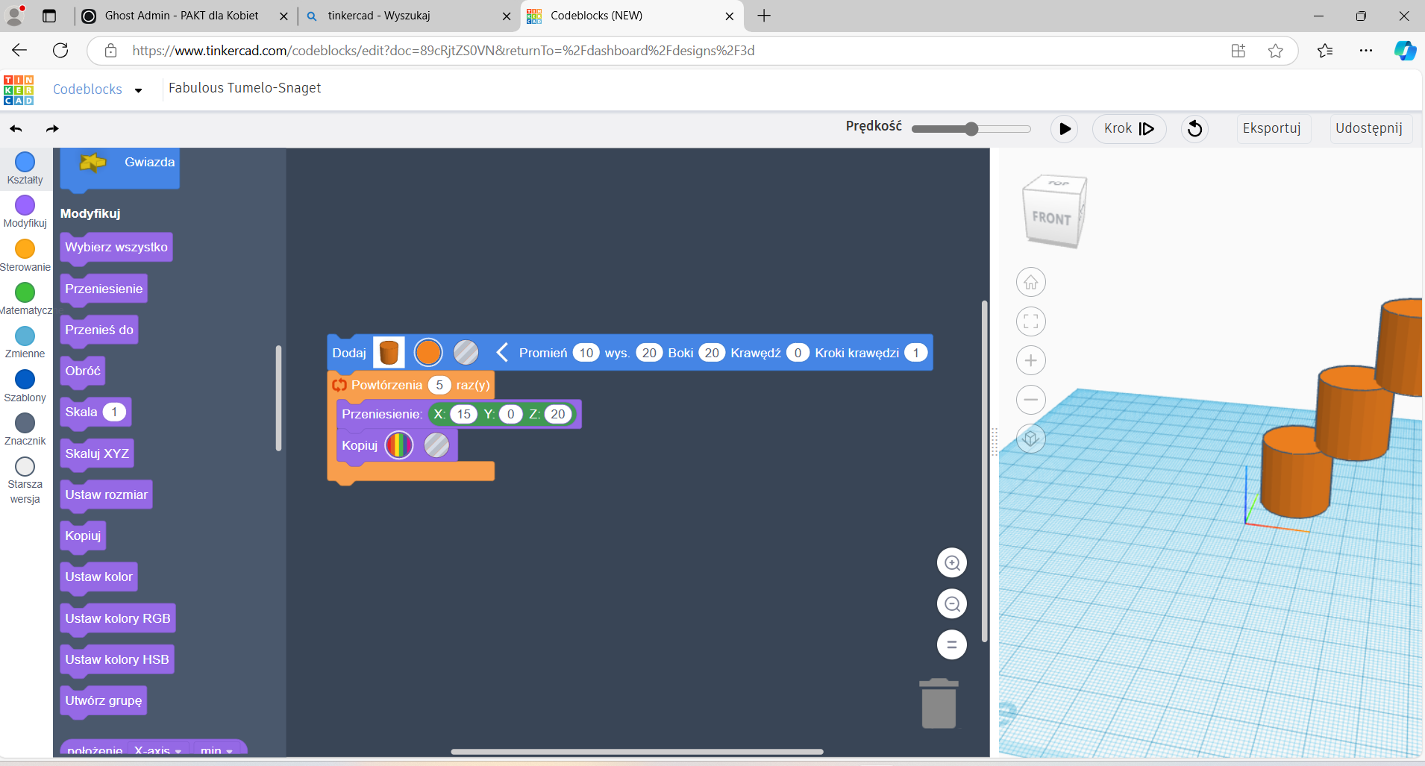Go to home view in 3D viewer
Screen dimensions: 1425x766
coord(1031,282)
